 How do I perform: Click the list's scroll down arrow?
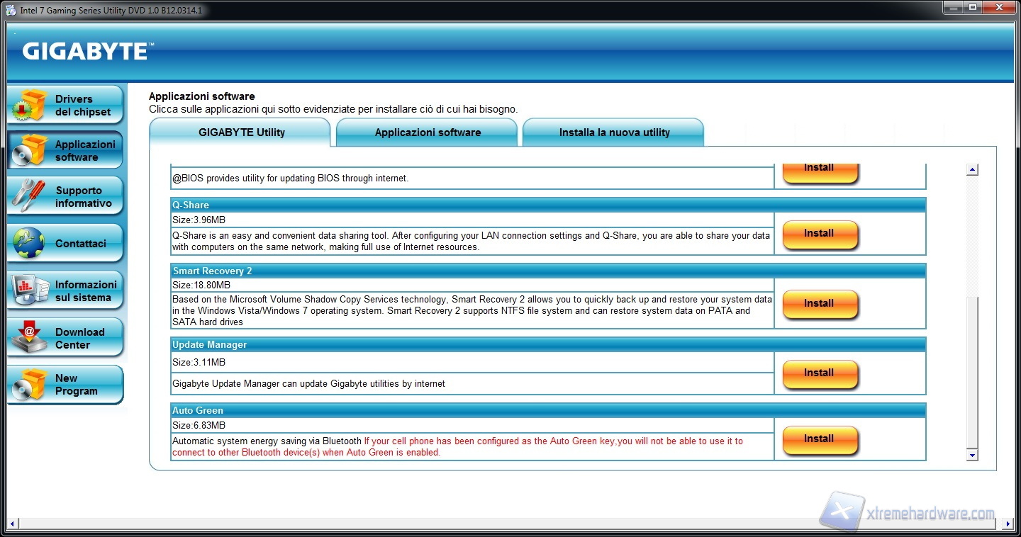(972, 455)
